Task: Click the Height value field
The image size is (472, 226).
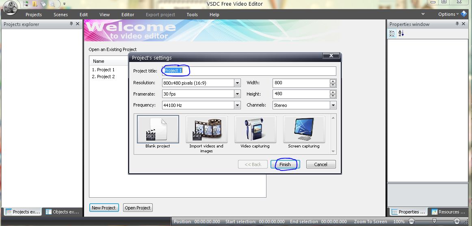Action: point(301,94)
